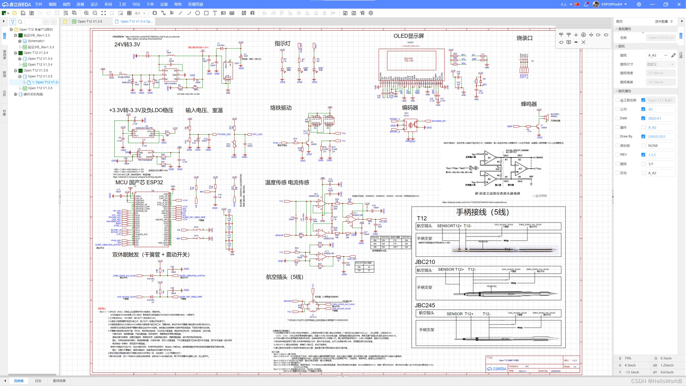
Task: Click the next-result down arrow in left search
Action: pos(54,22)
